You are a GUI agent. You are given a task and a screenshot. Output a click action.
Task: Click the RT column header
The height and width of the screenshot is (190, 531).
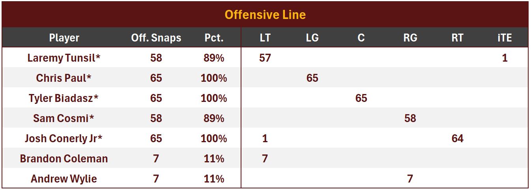click(457, 38)
